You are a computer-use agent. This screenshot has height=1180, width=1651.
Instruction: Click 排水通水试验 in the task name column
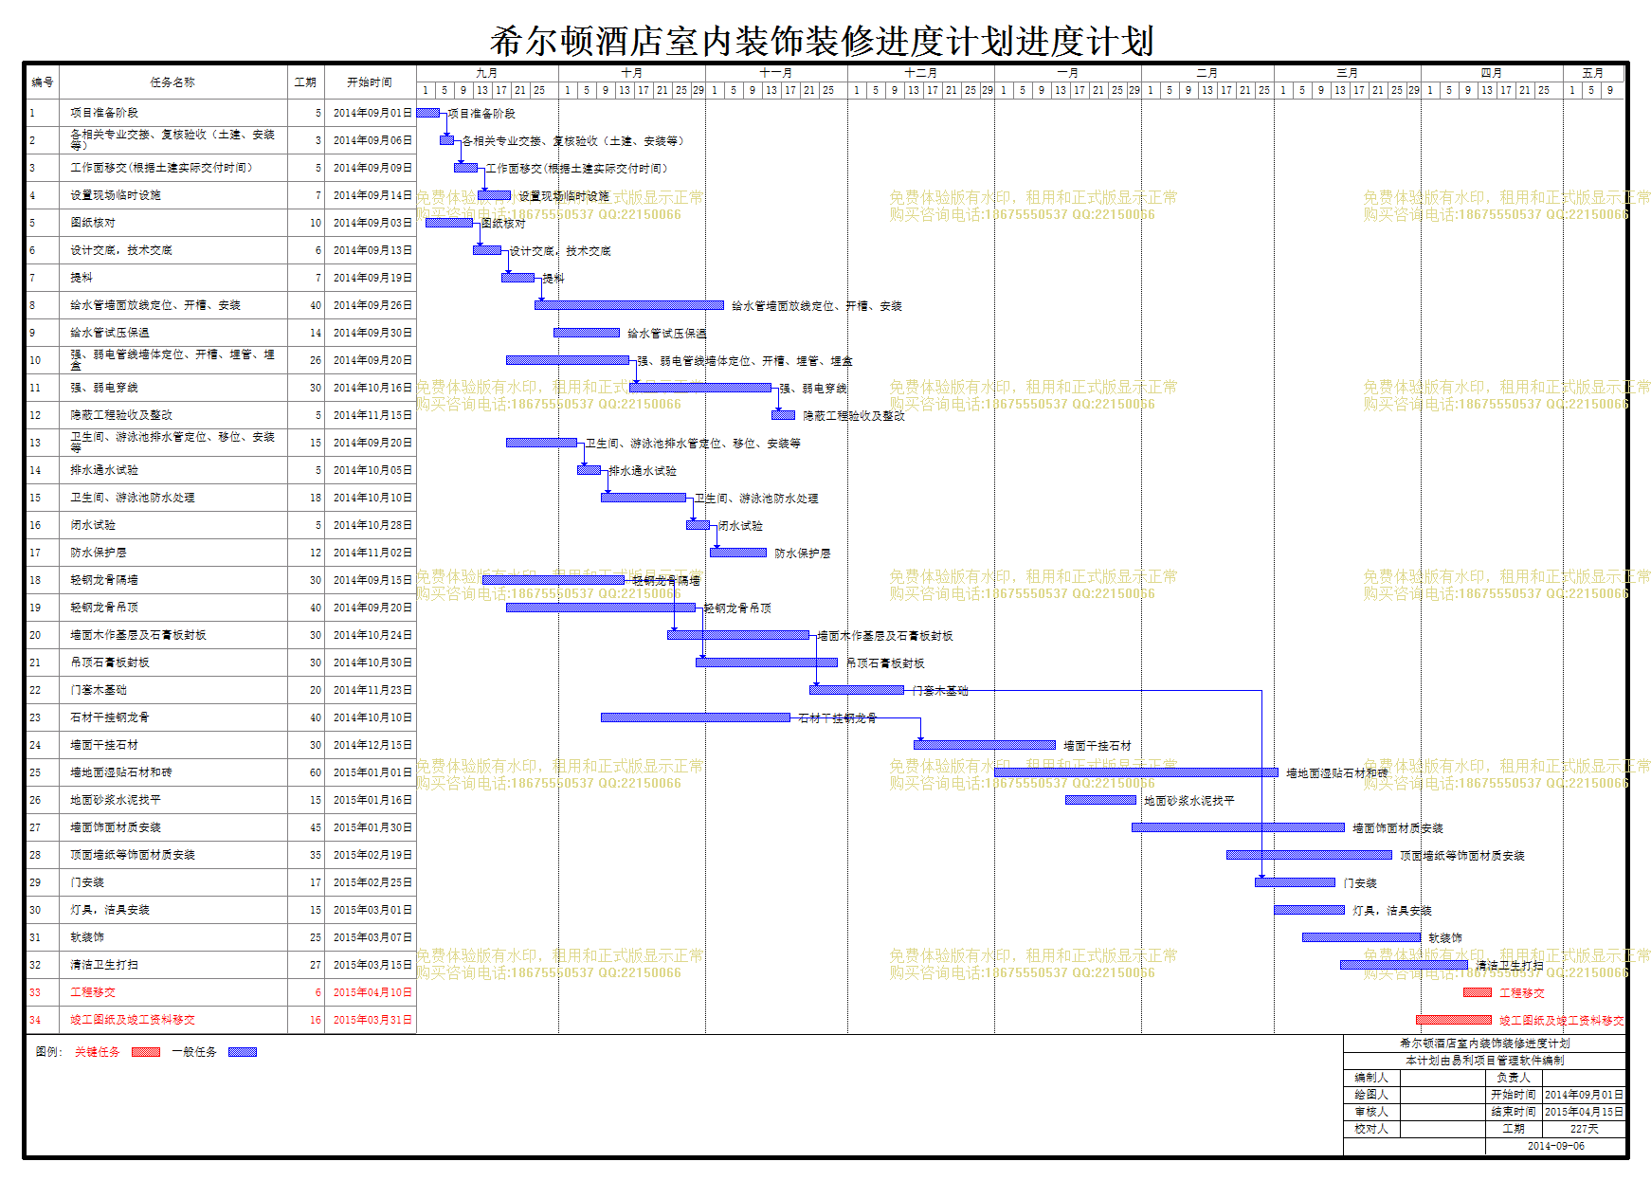point(104,470)
